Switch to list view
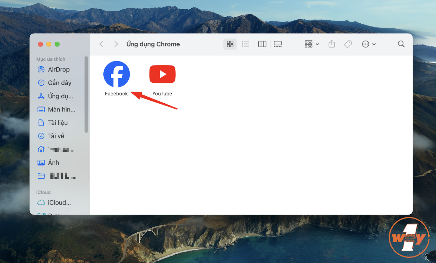 (246, 44)
